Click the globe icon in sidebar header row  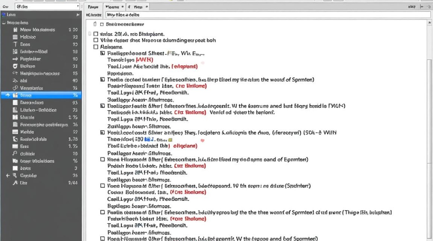(x=4, y=15)
